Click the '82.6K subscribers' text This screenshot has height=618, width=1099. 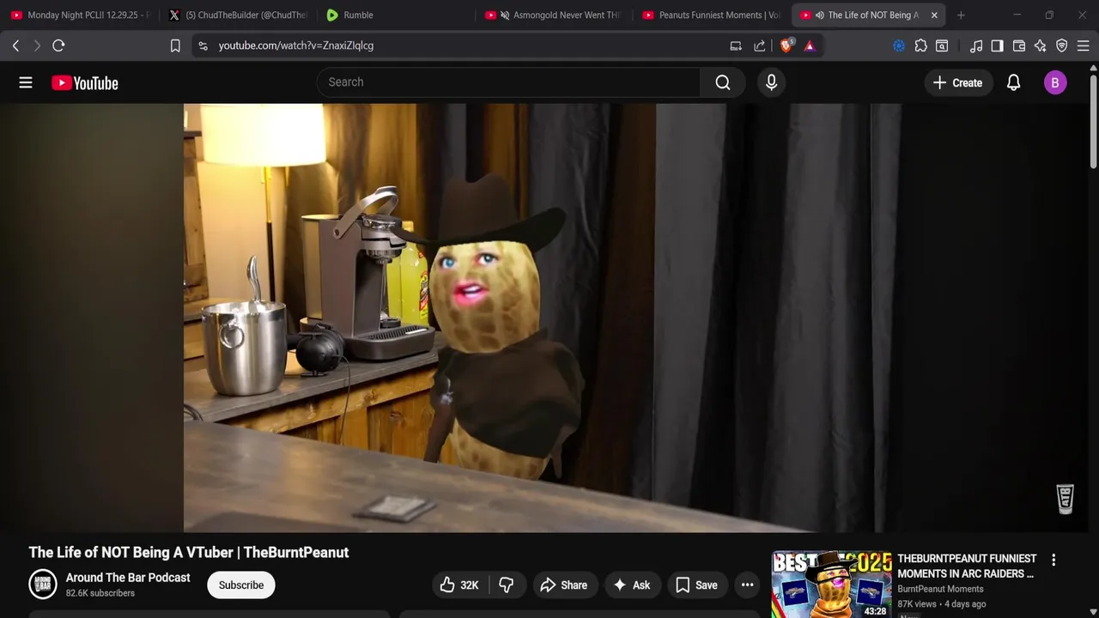click(100, 593)
